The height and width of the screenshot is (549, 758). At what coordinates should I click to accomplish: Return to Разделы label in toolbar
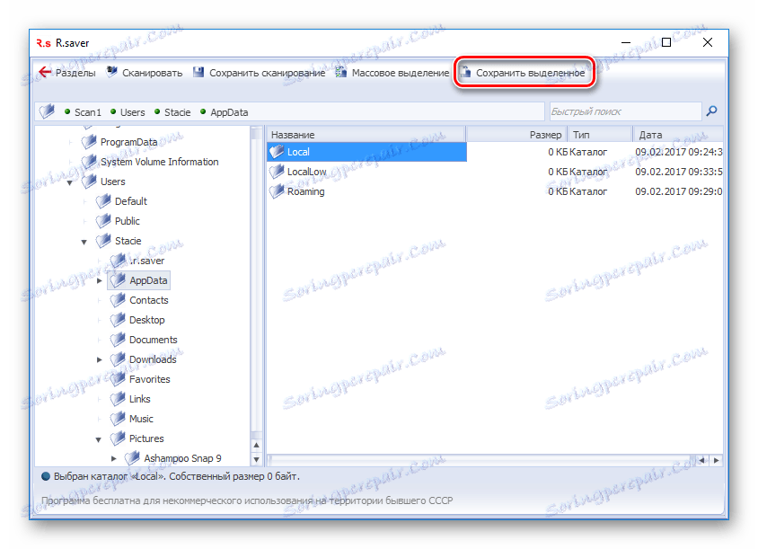click(x=75, y=73)
